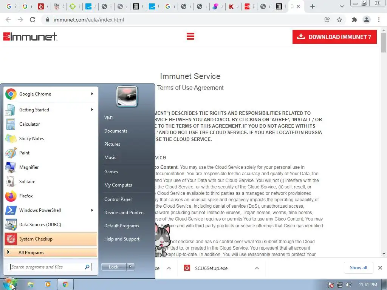The width and height of the screenshot is (387, 290).
Task: Open the Calculator app
Action: click(x=51, y=124)
